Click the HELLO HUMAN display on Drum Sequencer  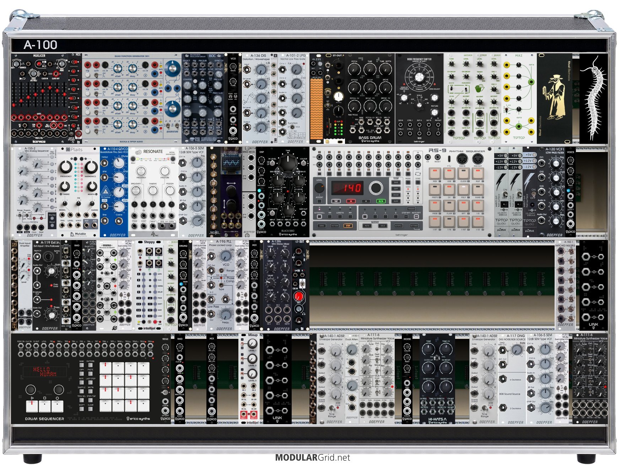point(45,372)
